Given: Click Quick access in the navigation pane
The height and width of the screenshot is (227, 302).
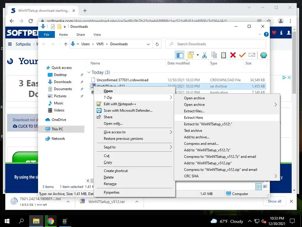Looking at the screenshot, I should click(x=61, y=68).
